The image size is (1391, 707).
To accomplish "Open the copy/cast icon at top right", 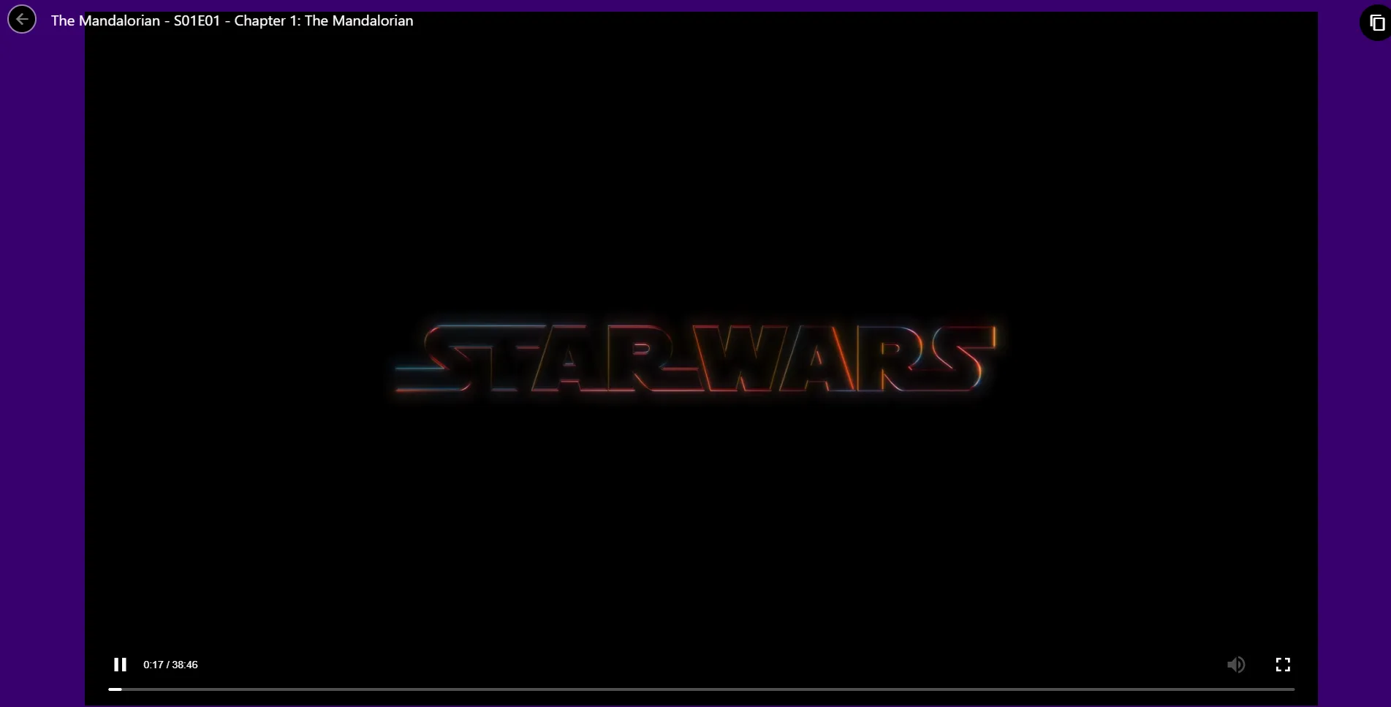I will (x=1376, y=23).
